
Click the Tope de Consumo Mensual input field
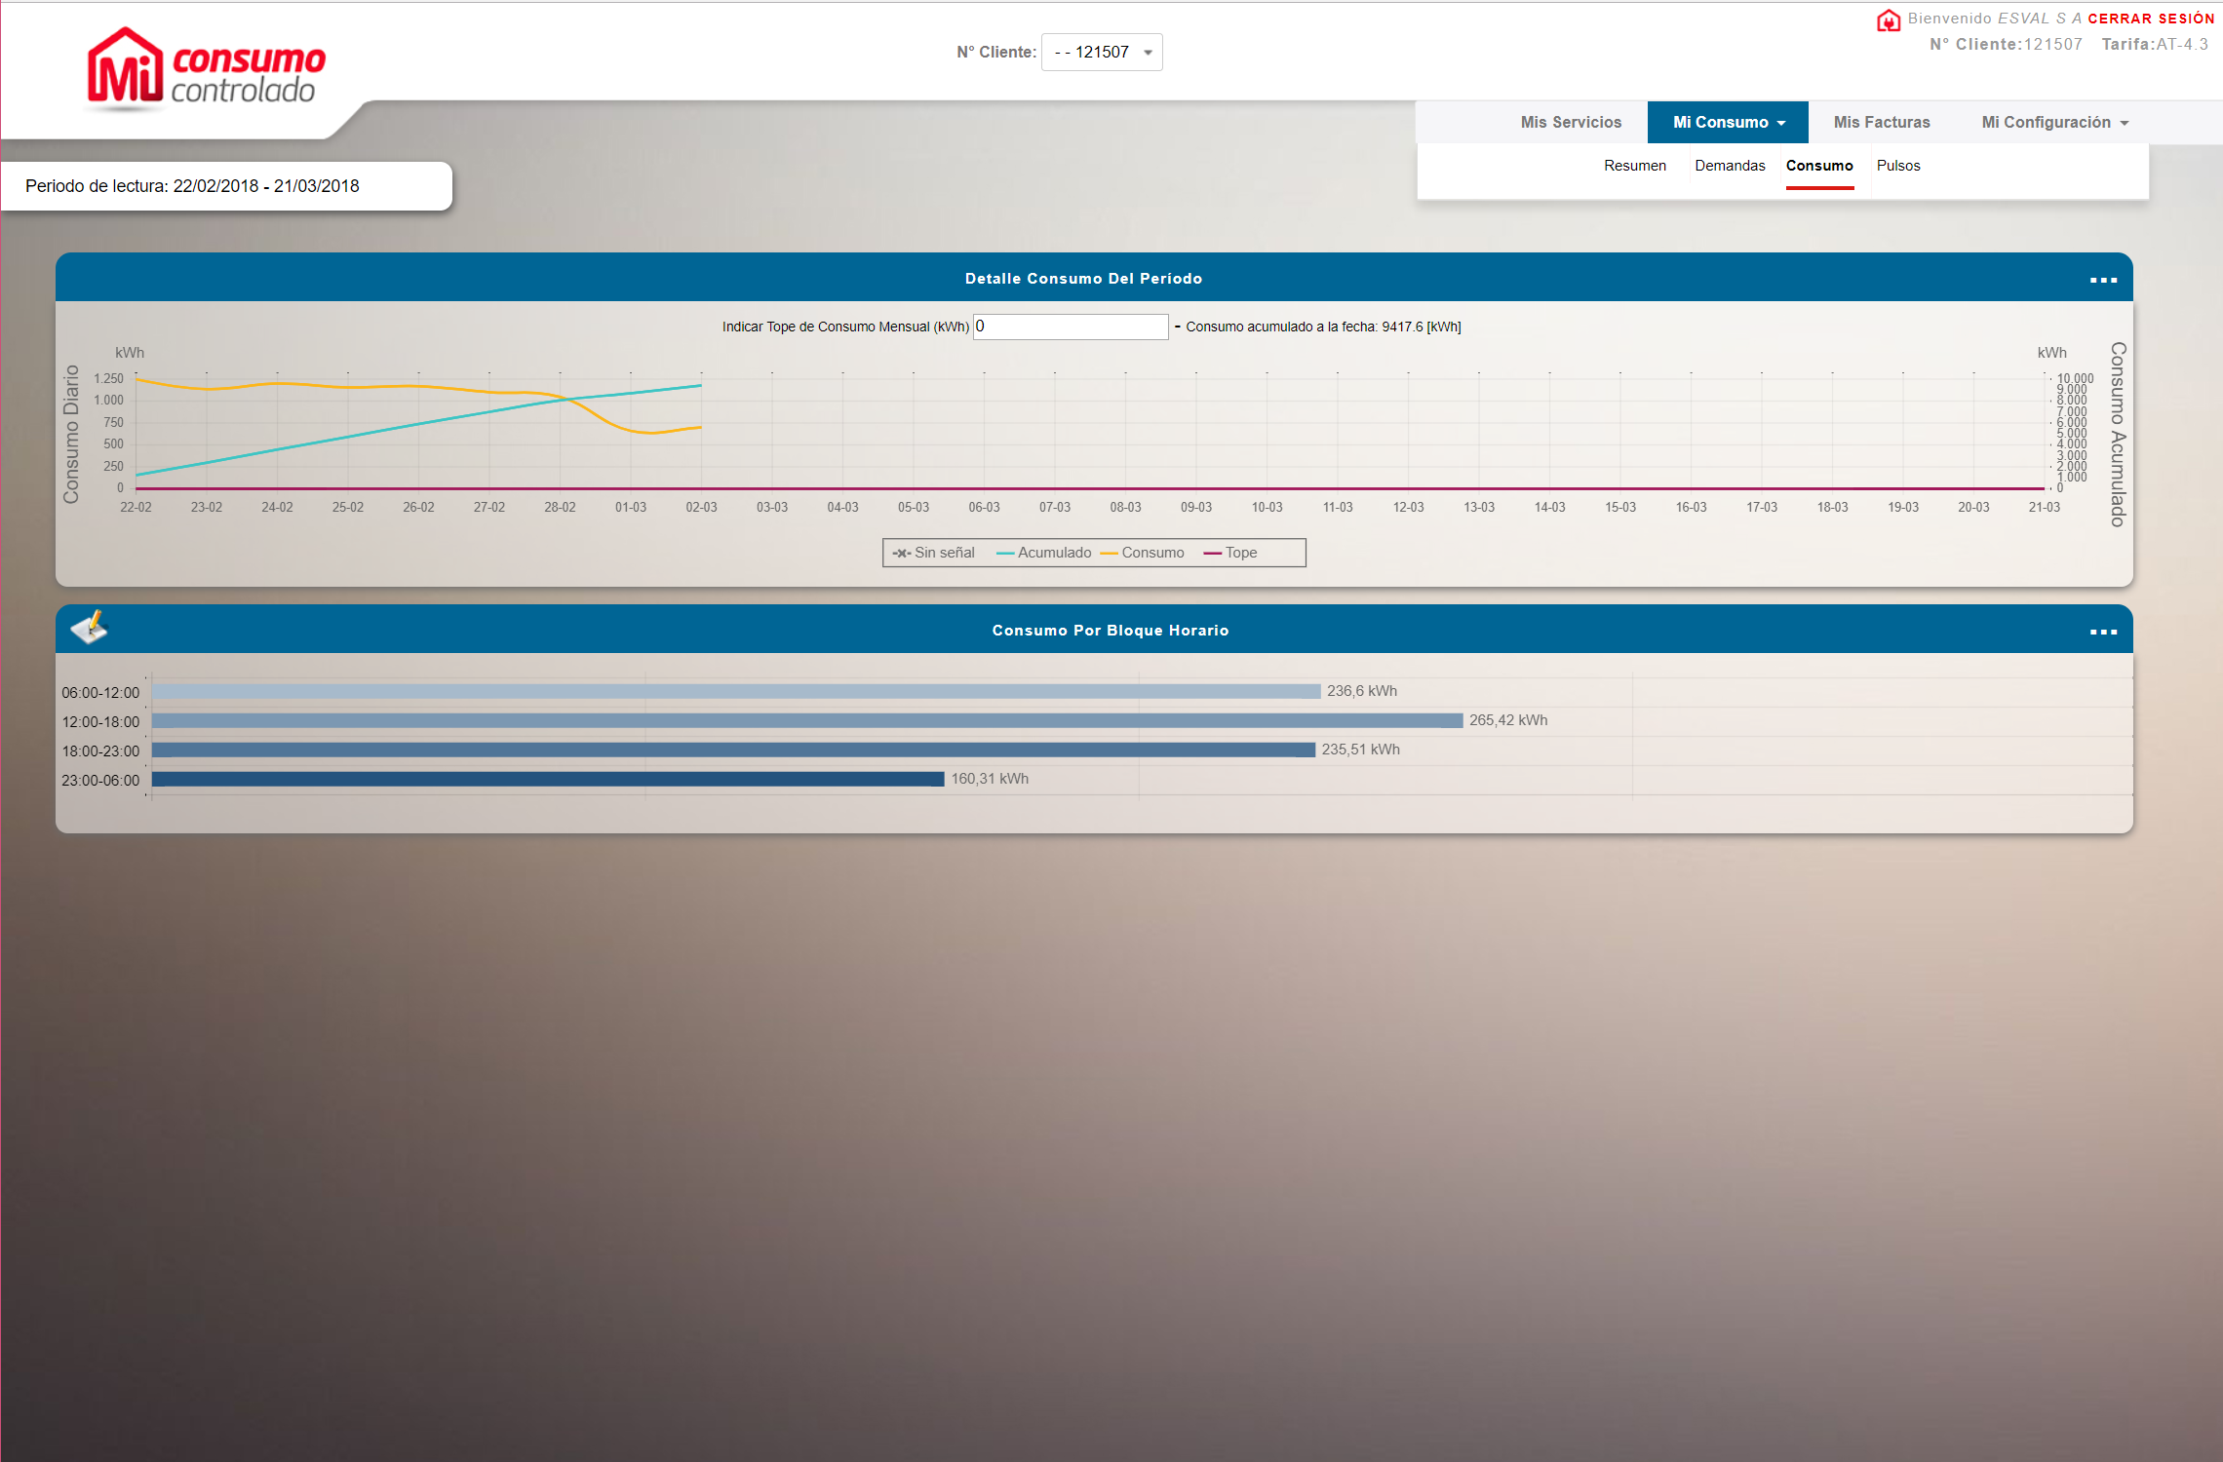(x=1071, y=327)
